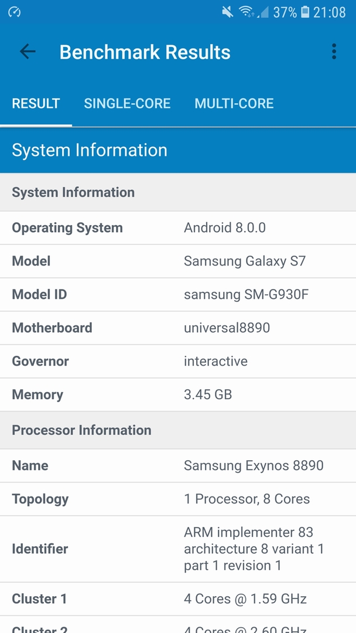Select the interactive governor value

(215, 361)
